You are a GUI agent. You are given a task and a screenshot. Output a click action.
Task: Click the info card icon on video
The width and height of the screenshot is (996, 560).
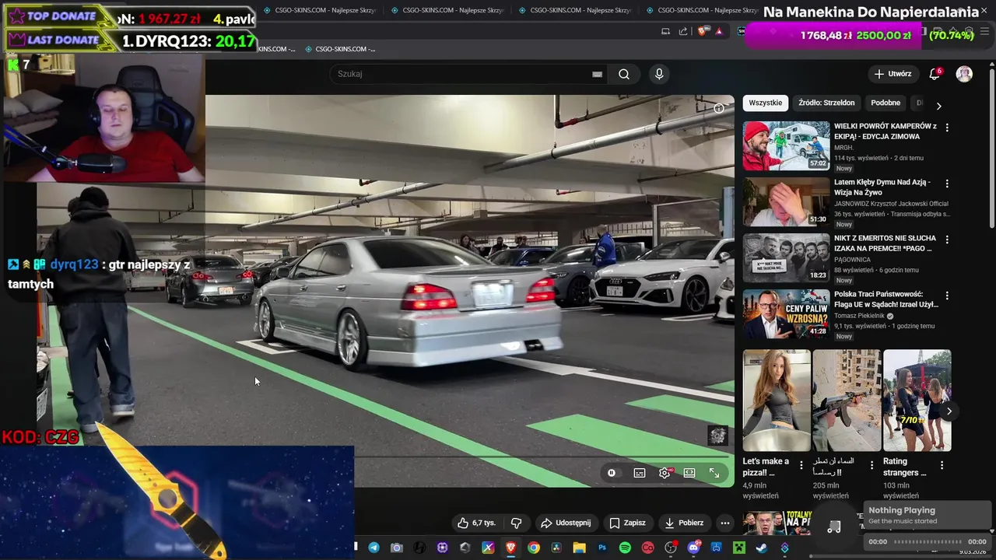(719, 108)
